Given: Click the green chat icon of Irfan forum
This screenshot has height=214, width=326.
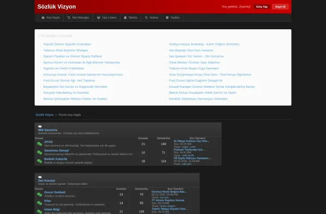Looking at the screenshot, I should click(x=40, y=203).
